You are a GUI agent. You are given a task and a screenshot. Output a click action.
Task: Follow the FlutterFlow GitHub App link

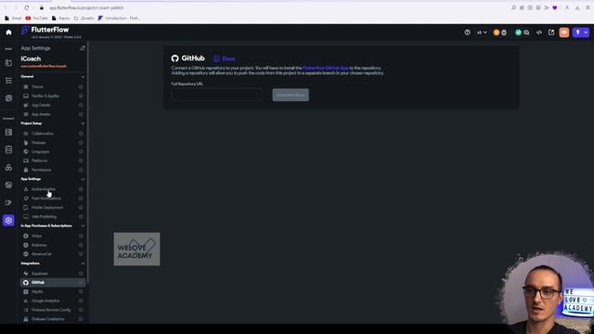click(x=326, y=68)
